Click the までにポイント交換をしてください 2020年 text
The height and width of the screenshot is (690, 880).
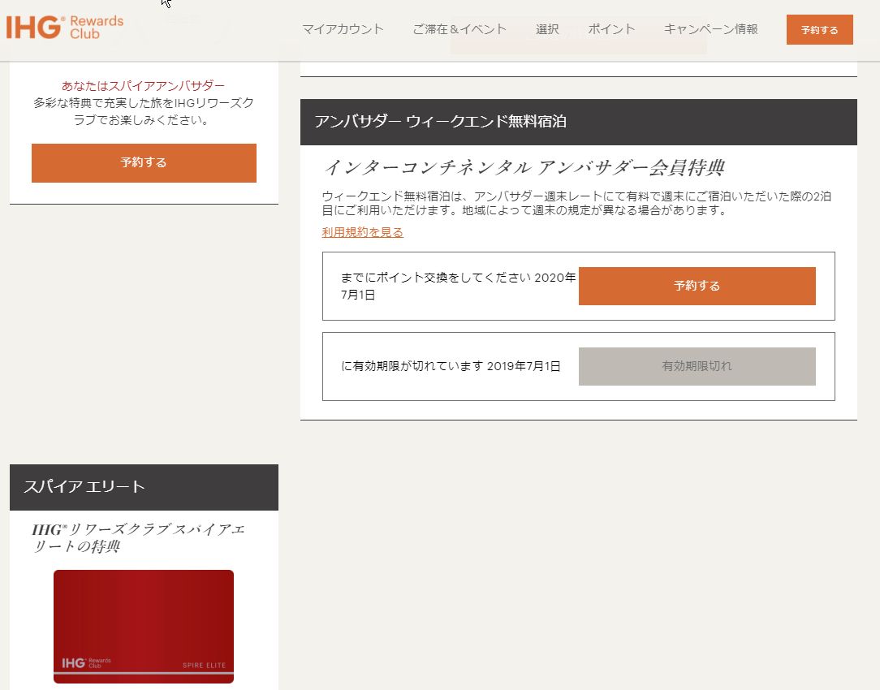tap(459, 286)
